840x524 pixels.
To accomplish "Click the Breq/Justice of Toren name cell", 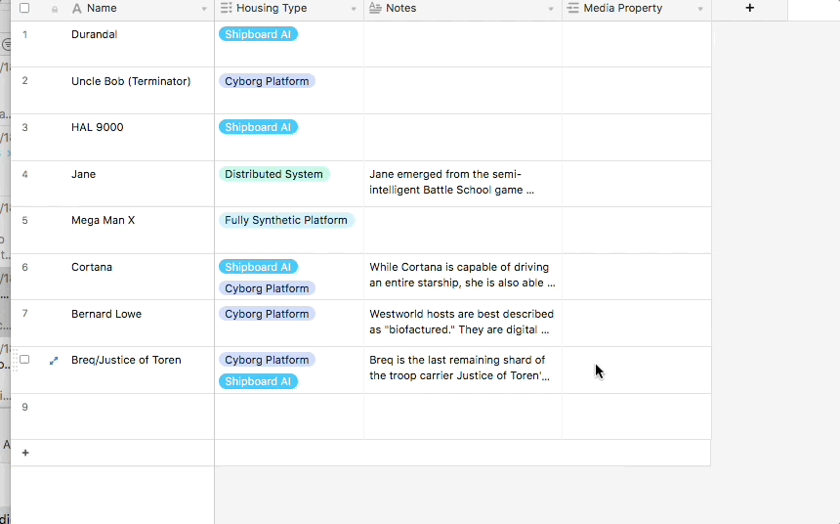I will 140,371.
